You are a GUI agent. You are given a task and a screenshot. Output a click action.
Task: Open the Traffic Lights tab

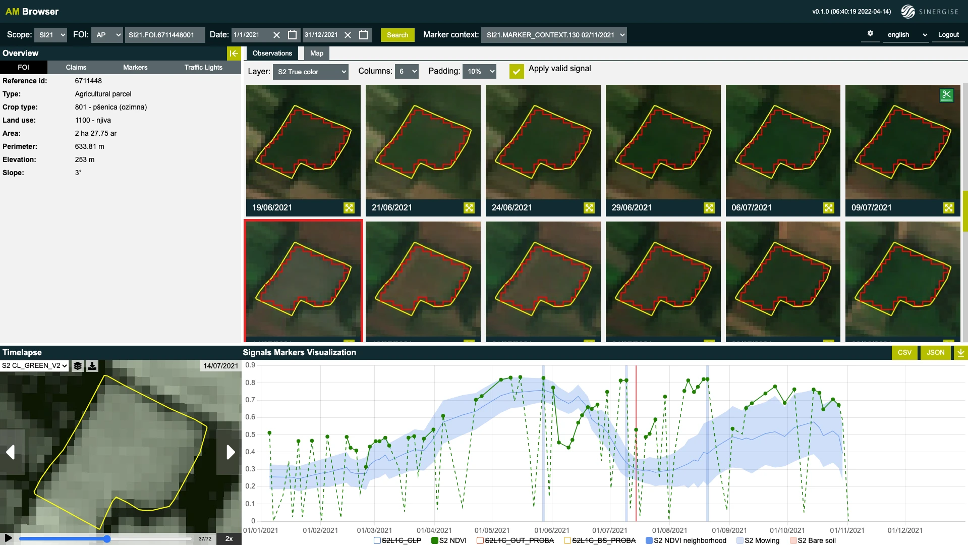coord(203,67)
